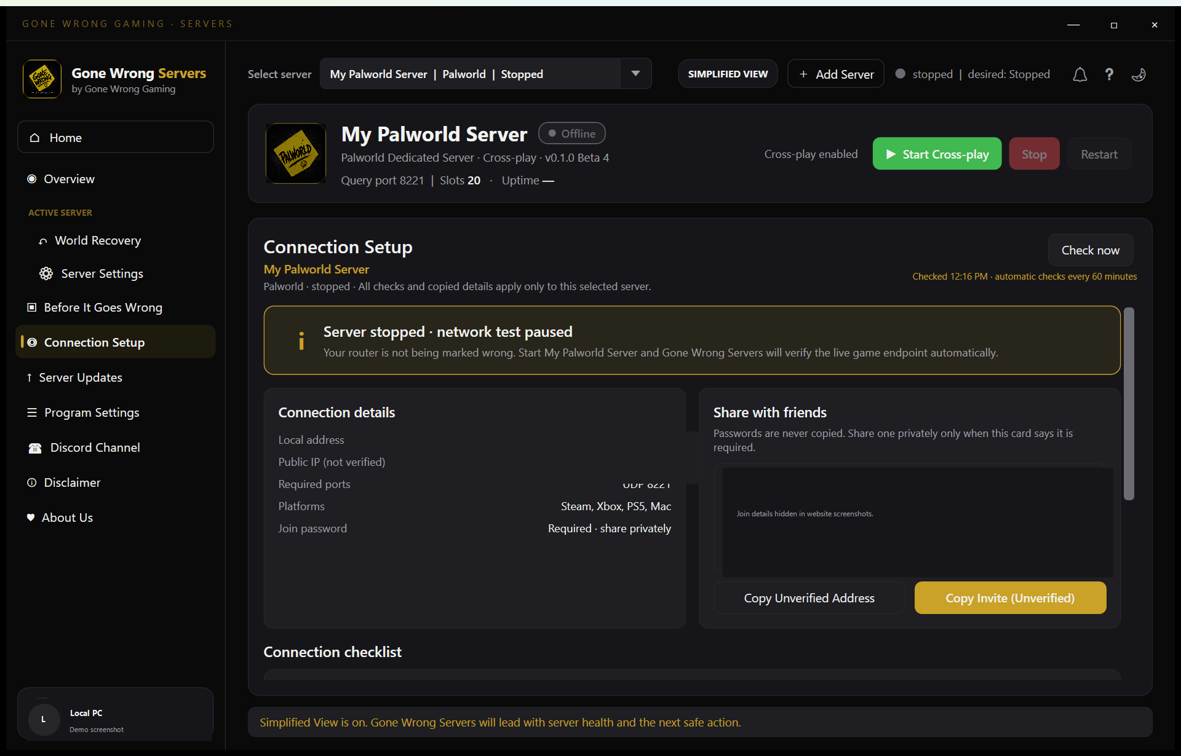Click the World Recovery undo icon

(x=43, y=241)
